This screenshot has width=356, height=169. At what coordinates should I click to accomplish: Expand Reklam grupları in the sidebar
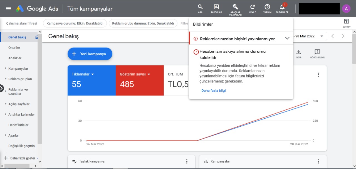6,79
